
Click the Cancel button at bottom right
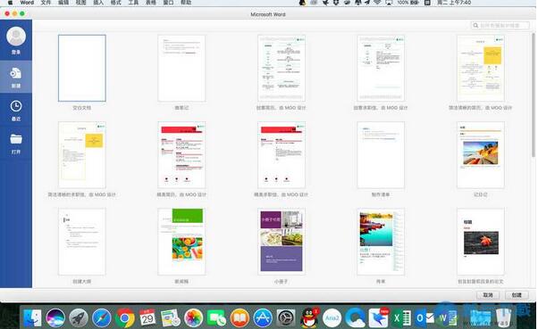[488, 295]
